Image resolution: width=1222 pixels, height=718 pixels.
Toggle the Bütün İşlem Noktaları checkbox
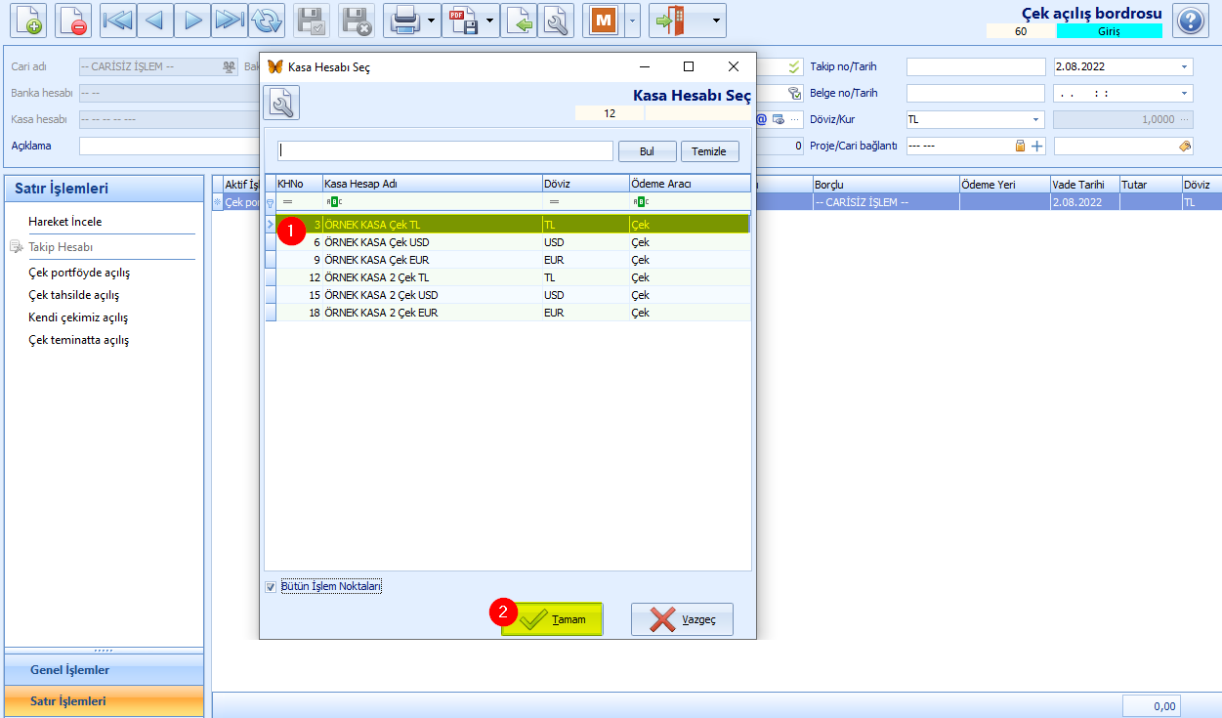[271, 587]
